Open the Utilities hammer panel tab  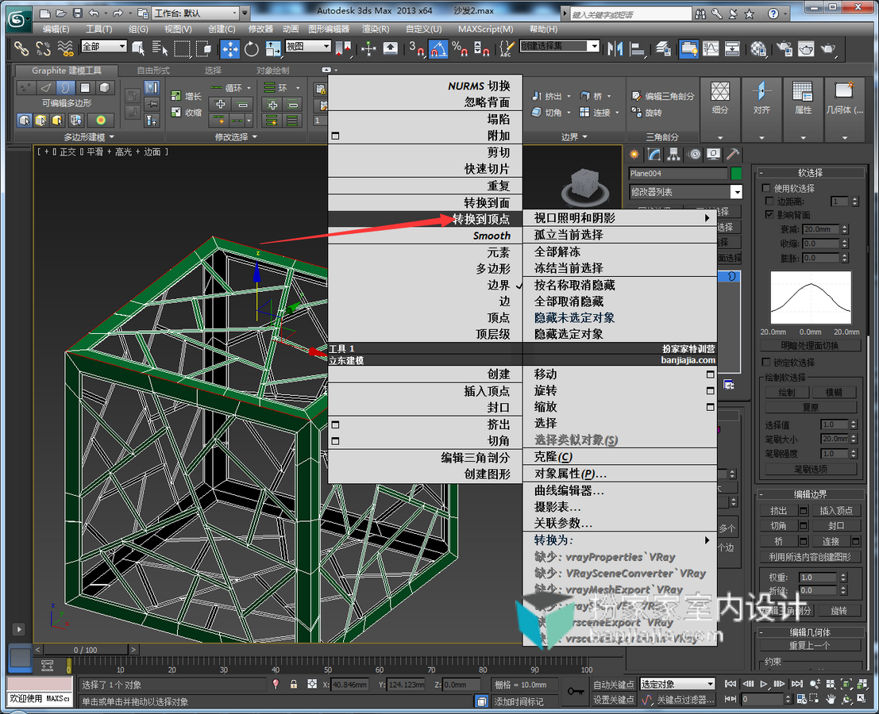click(733, 154)
